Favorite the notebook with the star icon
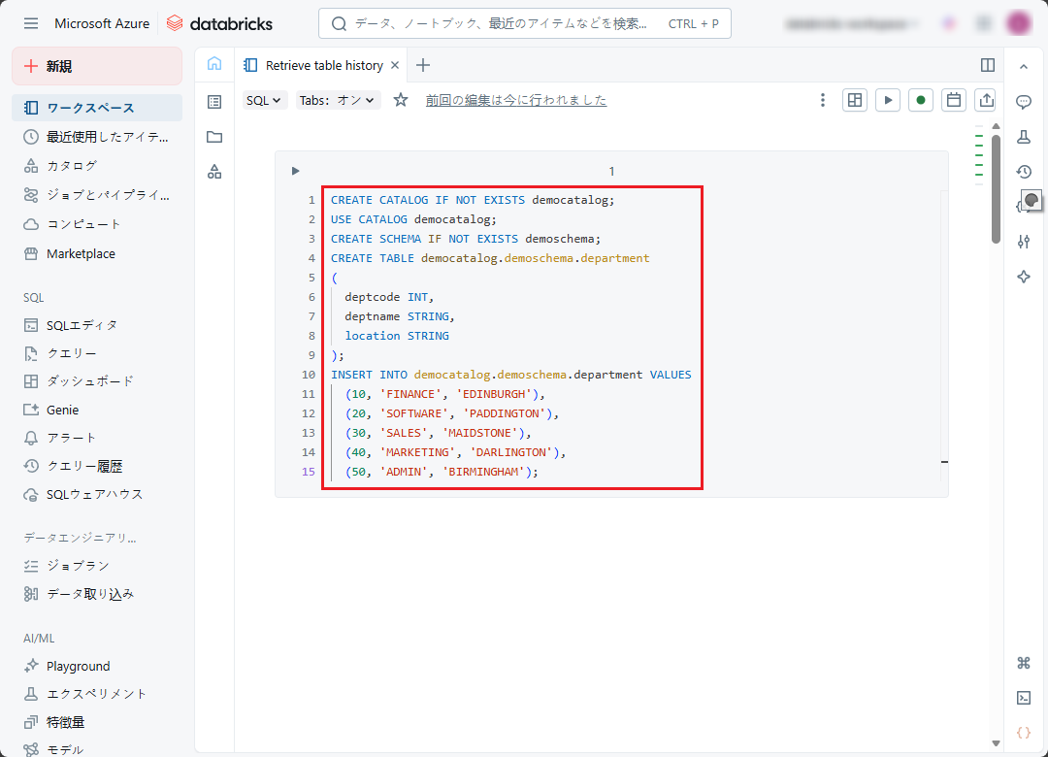1048x757 pixels. (x=401, y=100)
